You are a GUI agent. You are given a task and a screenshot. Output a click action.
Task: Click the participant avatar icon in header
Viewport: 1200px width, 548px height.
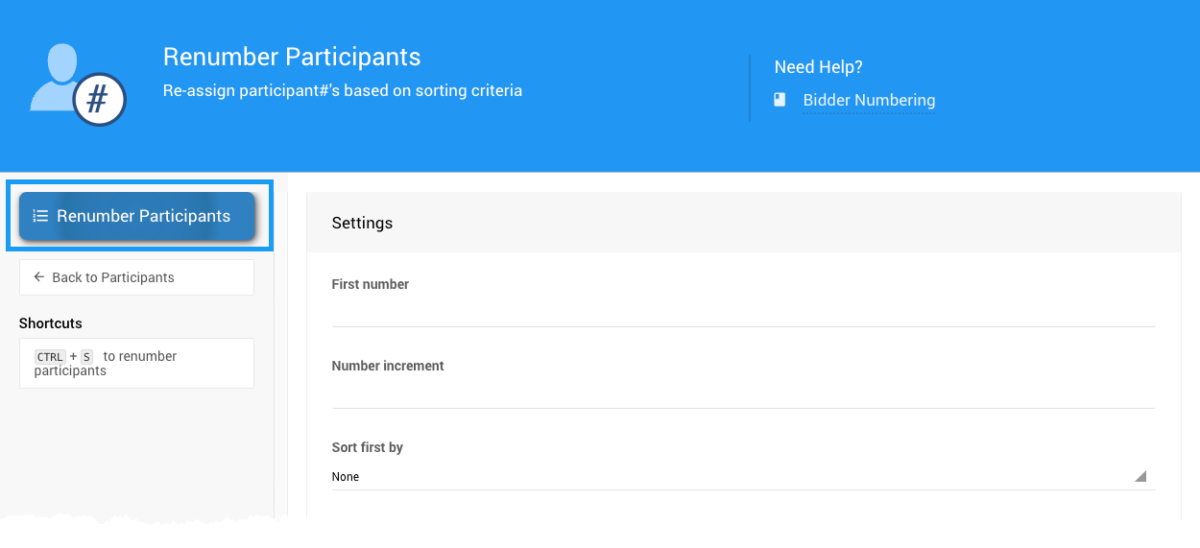[56, 77]
